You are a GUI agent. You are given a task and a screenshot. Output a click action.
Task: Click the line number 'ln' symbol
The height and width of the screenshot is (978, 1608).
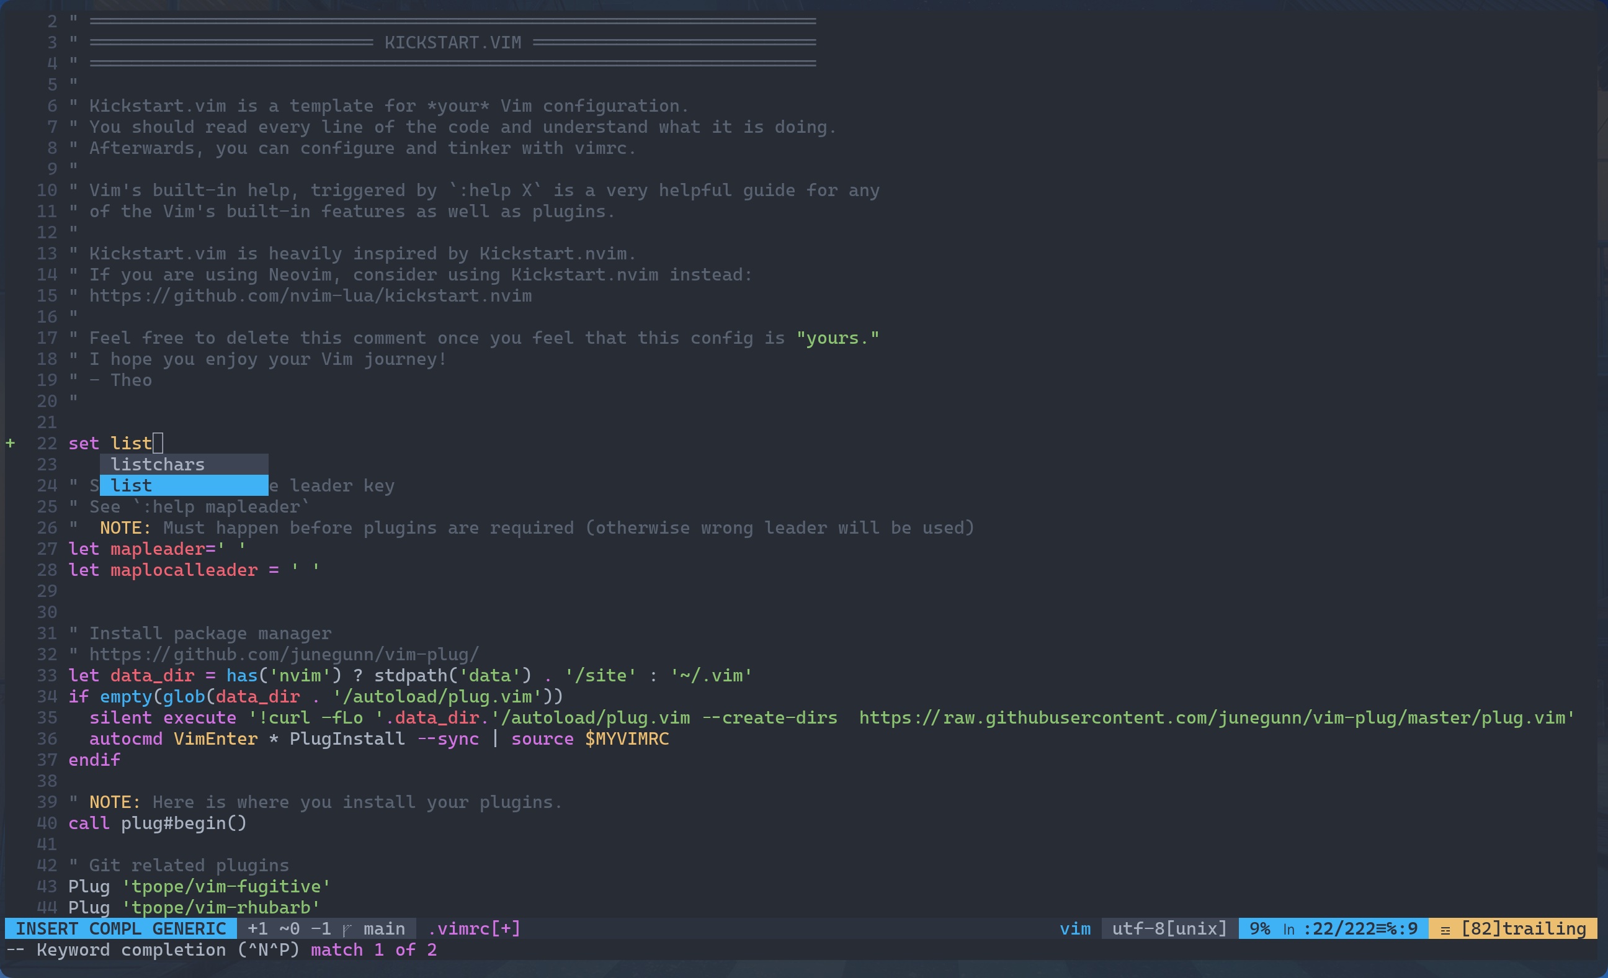(x=1289, y=929)
